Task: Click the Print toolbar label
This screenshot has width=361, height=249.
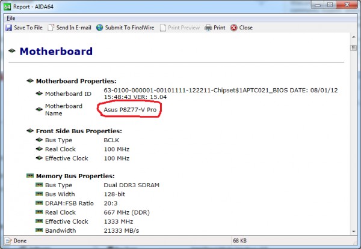Action: (220, 28)
